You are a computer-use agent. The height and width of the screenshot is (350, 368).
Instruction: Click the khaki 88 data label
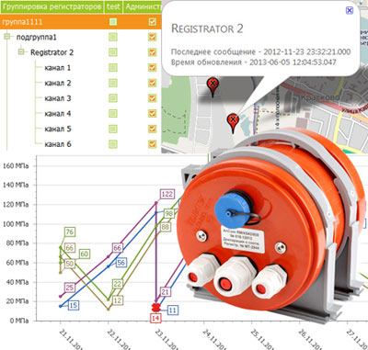[x=166, y=227]
